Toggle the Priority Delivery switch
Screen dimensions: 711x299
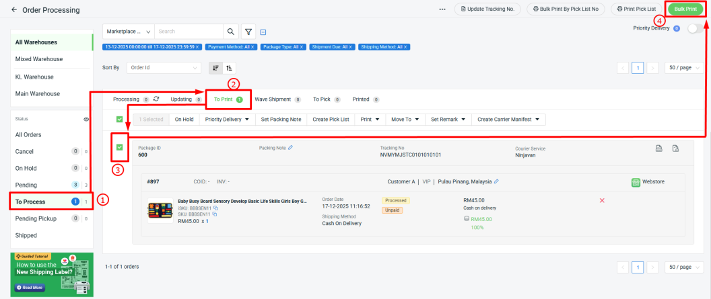pos(694,28)
